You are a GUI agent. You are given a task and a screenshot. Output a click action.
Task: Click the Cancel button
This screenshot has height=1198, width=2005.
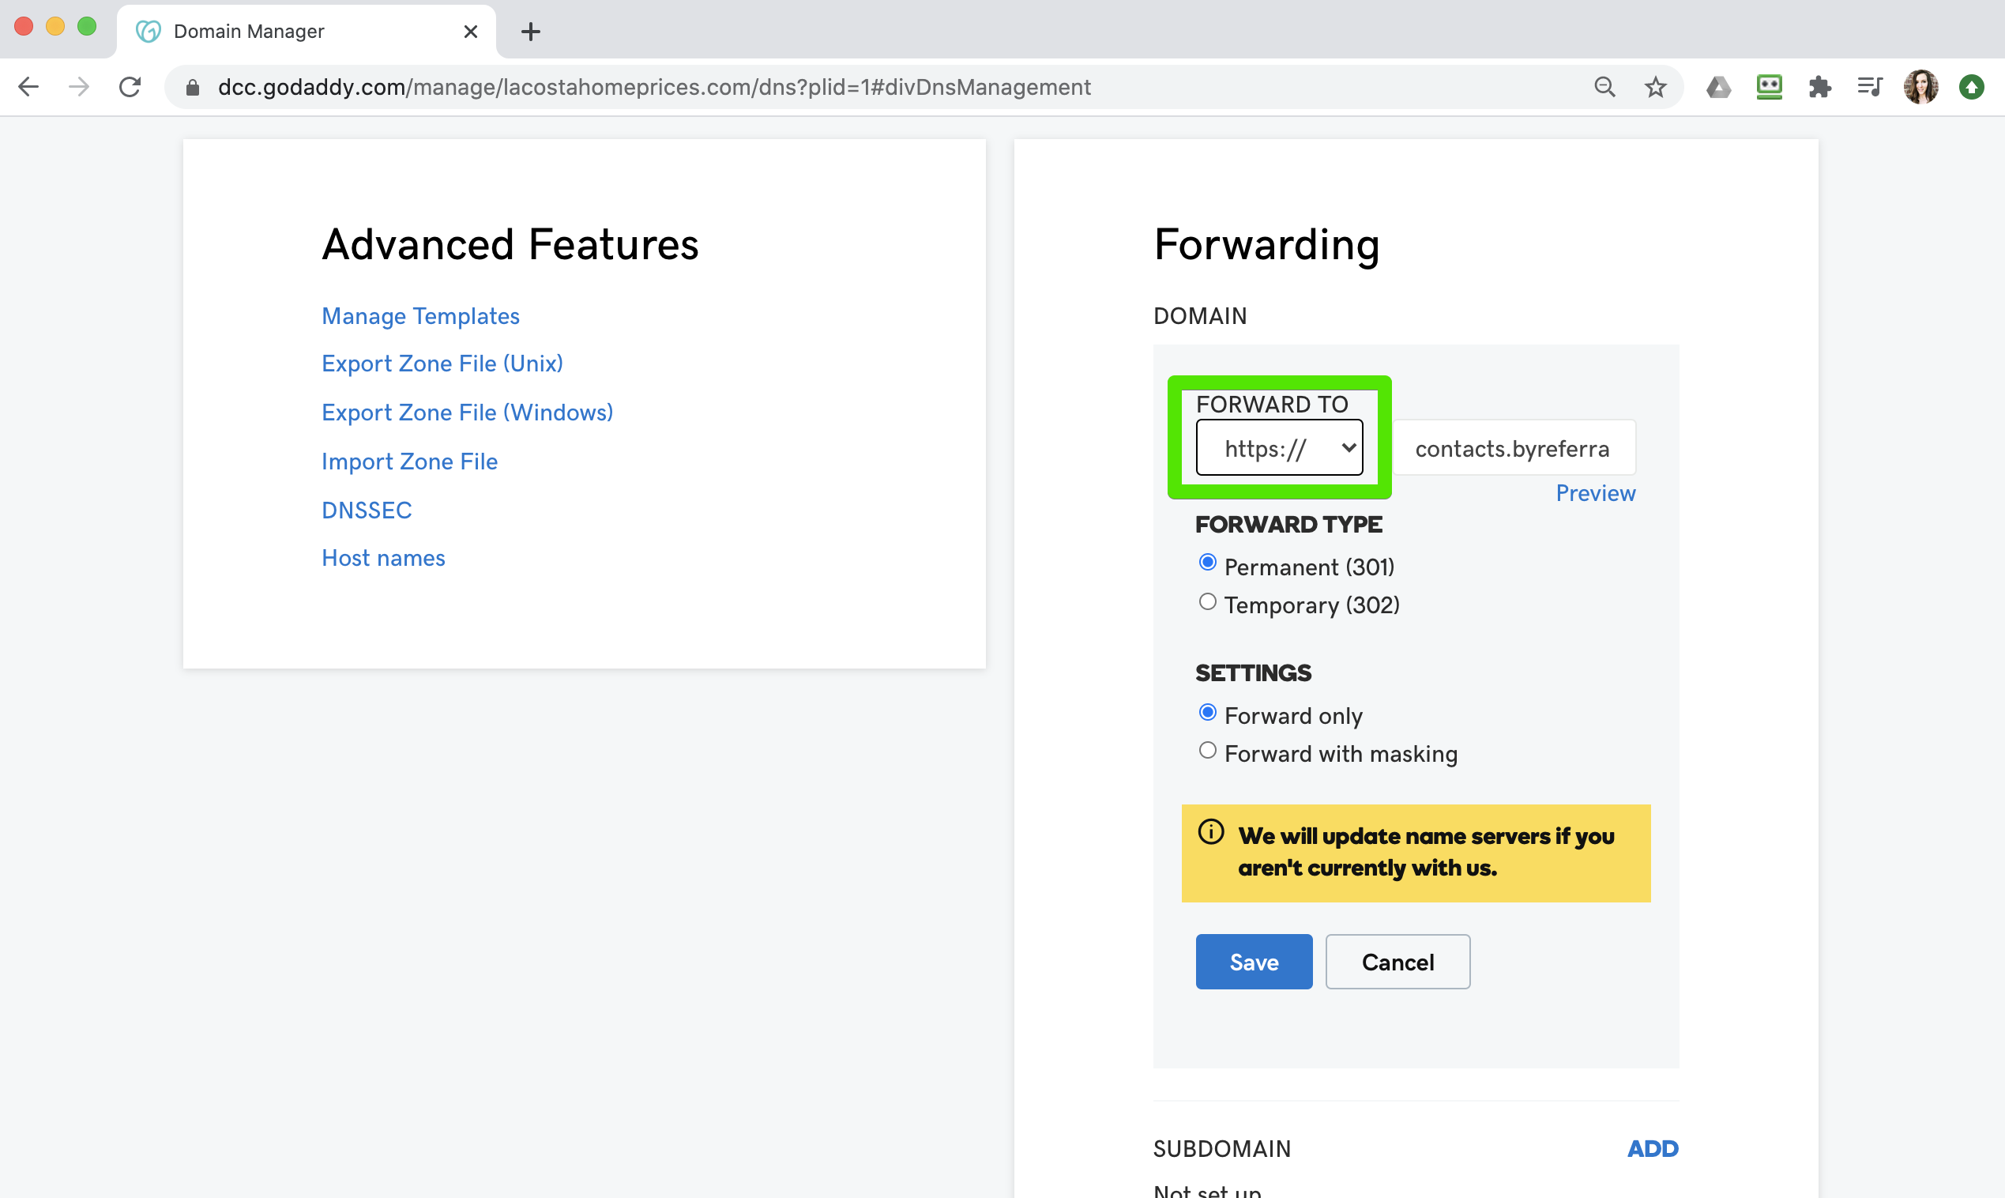1397,962
